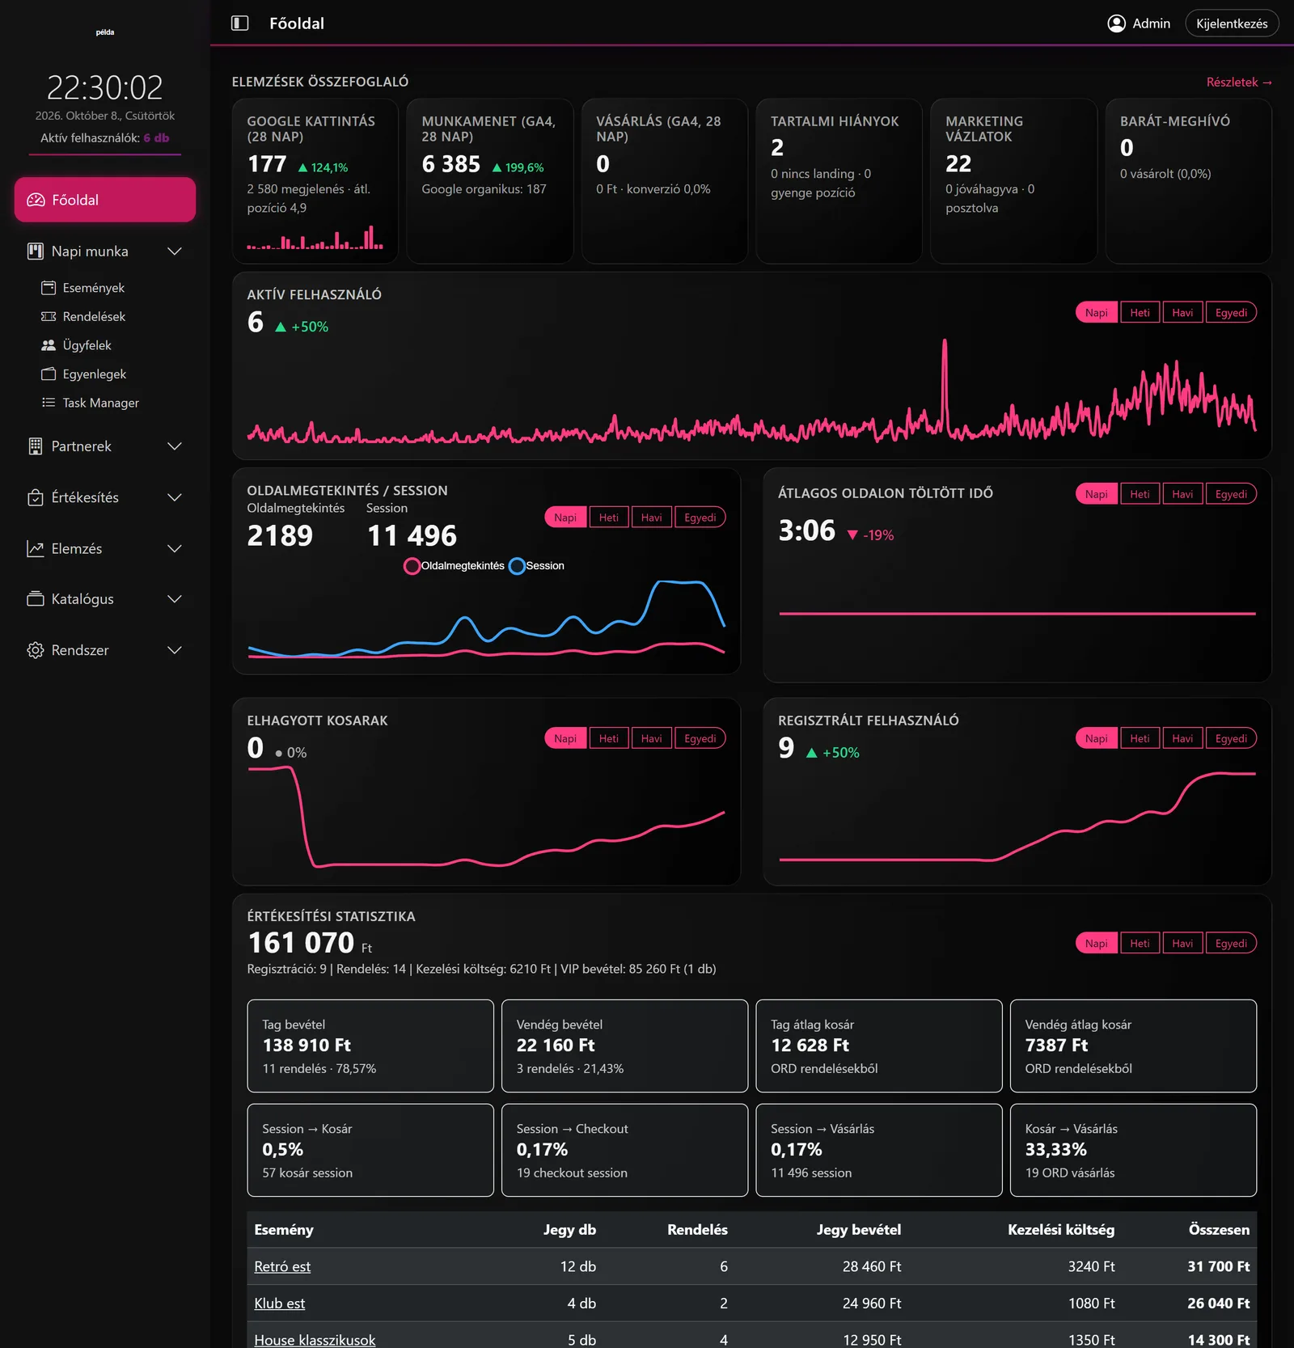Expand the Rendszer menu chevron
The width and height of the screenshot is (1294, 1348).
click(x=174, y=650)
